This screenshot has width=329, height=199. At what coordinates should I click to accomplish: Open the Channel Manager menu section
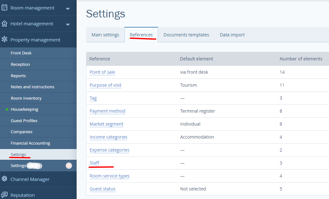pyautogui.click(x=38, y=179)
